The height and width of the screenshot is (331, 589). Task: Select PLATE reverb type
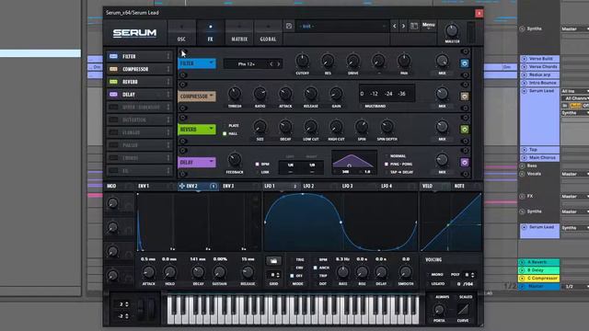225,125
